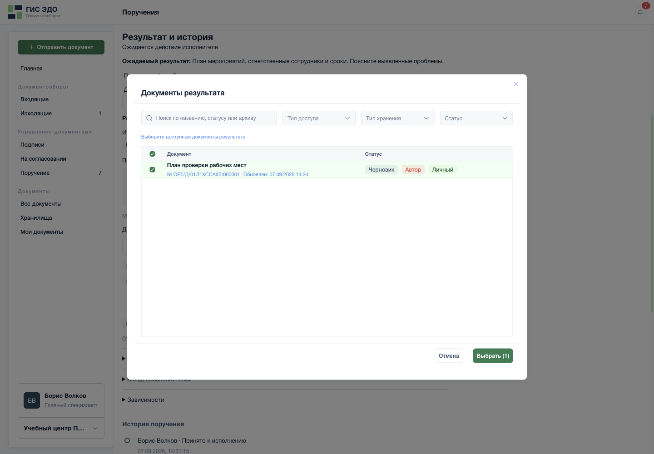The width and height of the screenshot is (654, 454).
Task: Go to Все документы in sidebar
Action: click(x=41, y=204)
